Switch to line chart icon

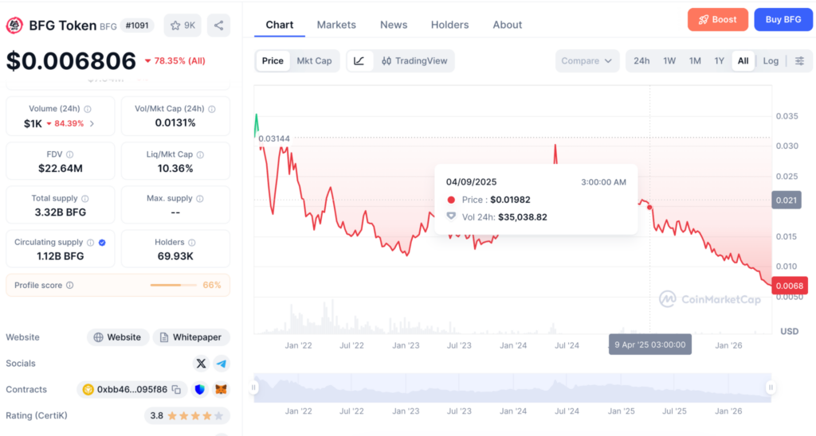(359, 60)
